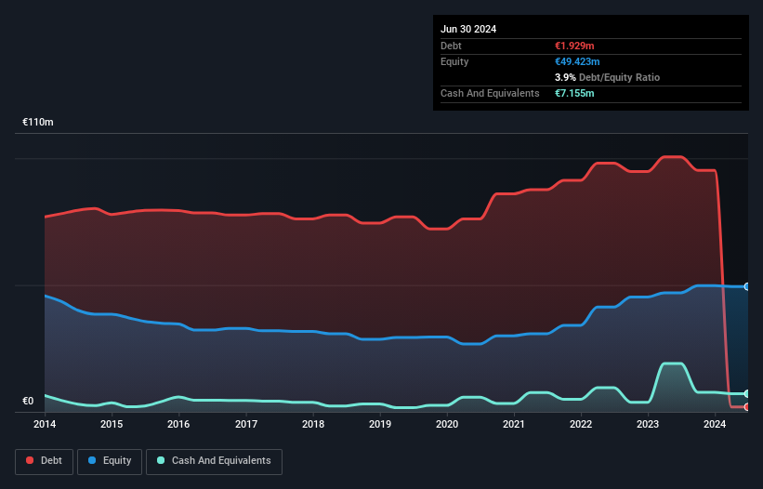Click the Debt row label in tooltip
763x489 pixels.
tap(451, 46)
